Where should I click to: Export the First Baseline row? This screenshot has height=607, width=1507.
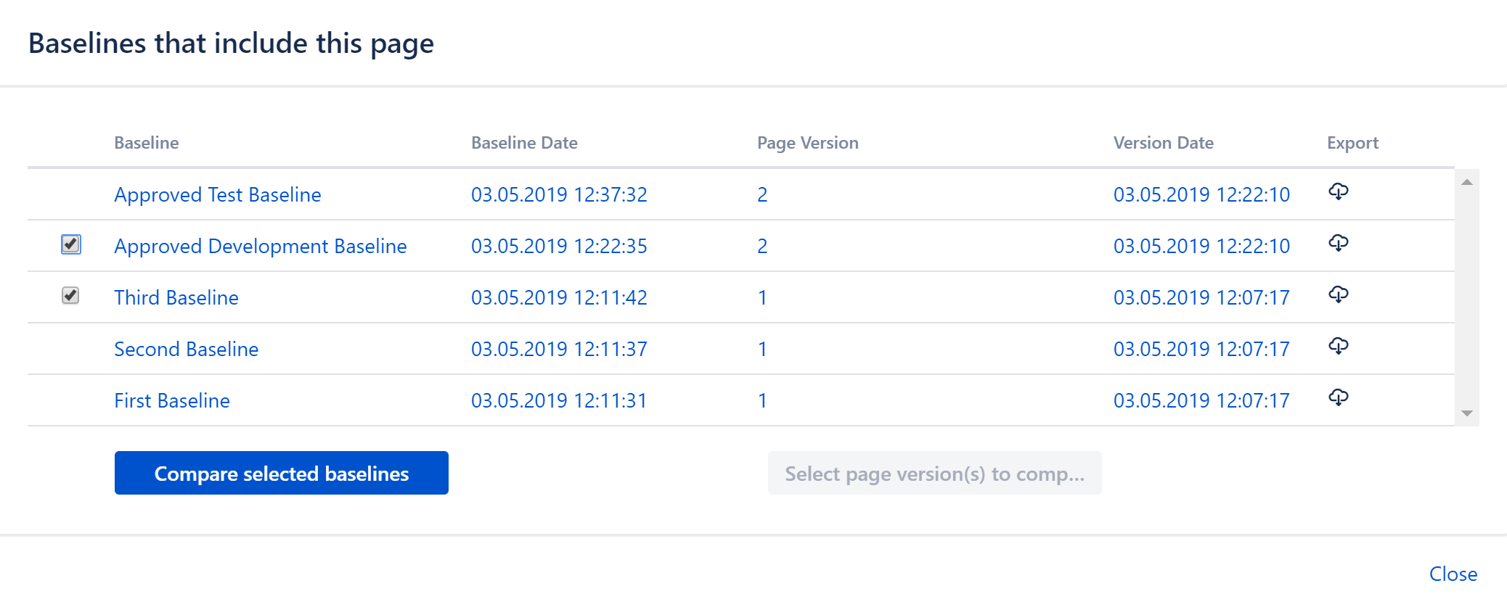1338,398
